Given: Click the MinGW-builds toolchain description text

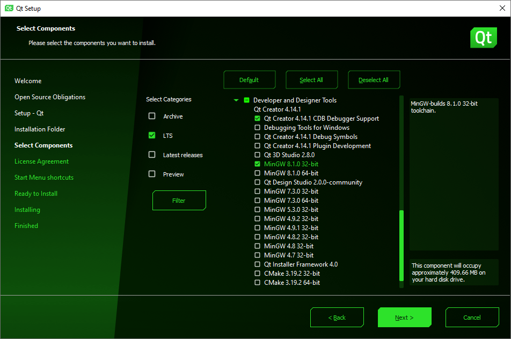Looking at the screenshot, I should [444, 107].
